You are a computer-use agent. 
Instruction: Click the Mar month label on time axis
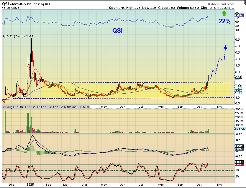pos(66,185)
